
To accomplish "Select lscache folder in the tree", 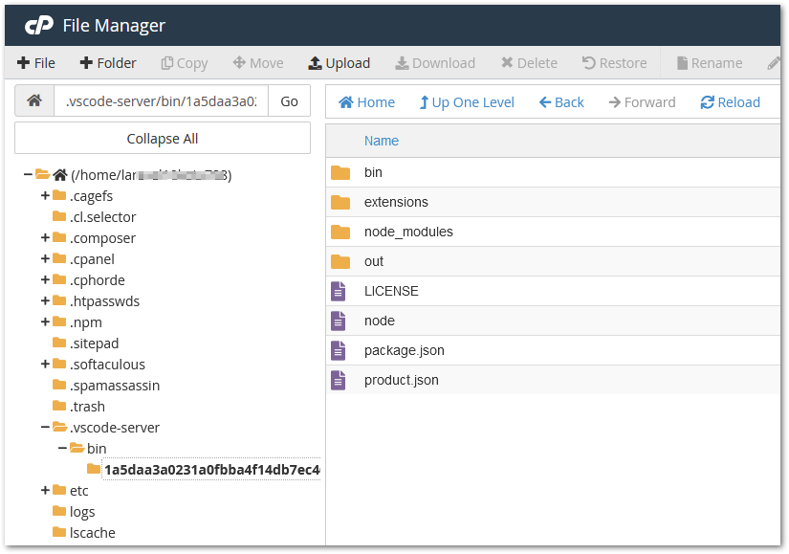I will pos(93,533).
